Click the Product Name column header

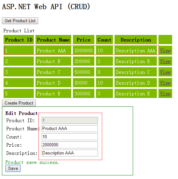click(53, 40)
